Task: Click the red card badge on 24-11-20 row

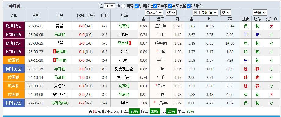Action: tap(54, 60)
